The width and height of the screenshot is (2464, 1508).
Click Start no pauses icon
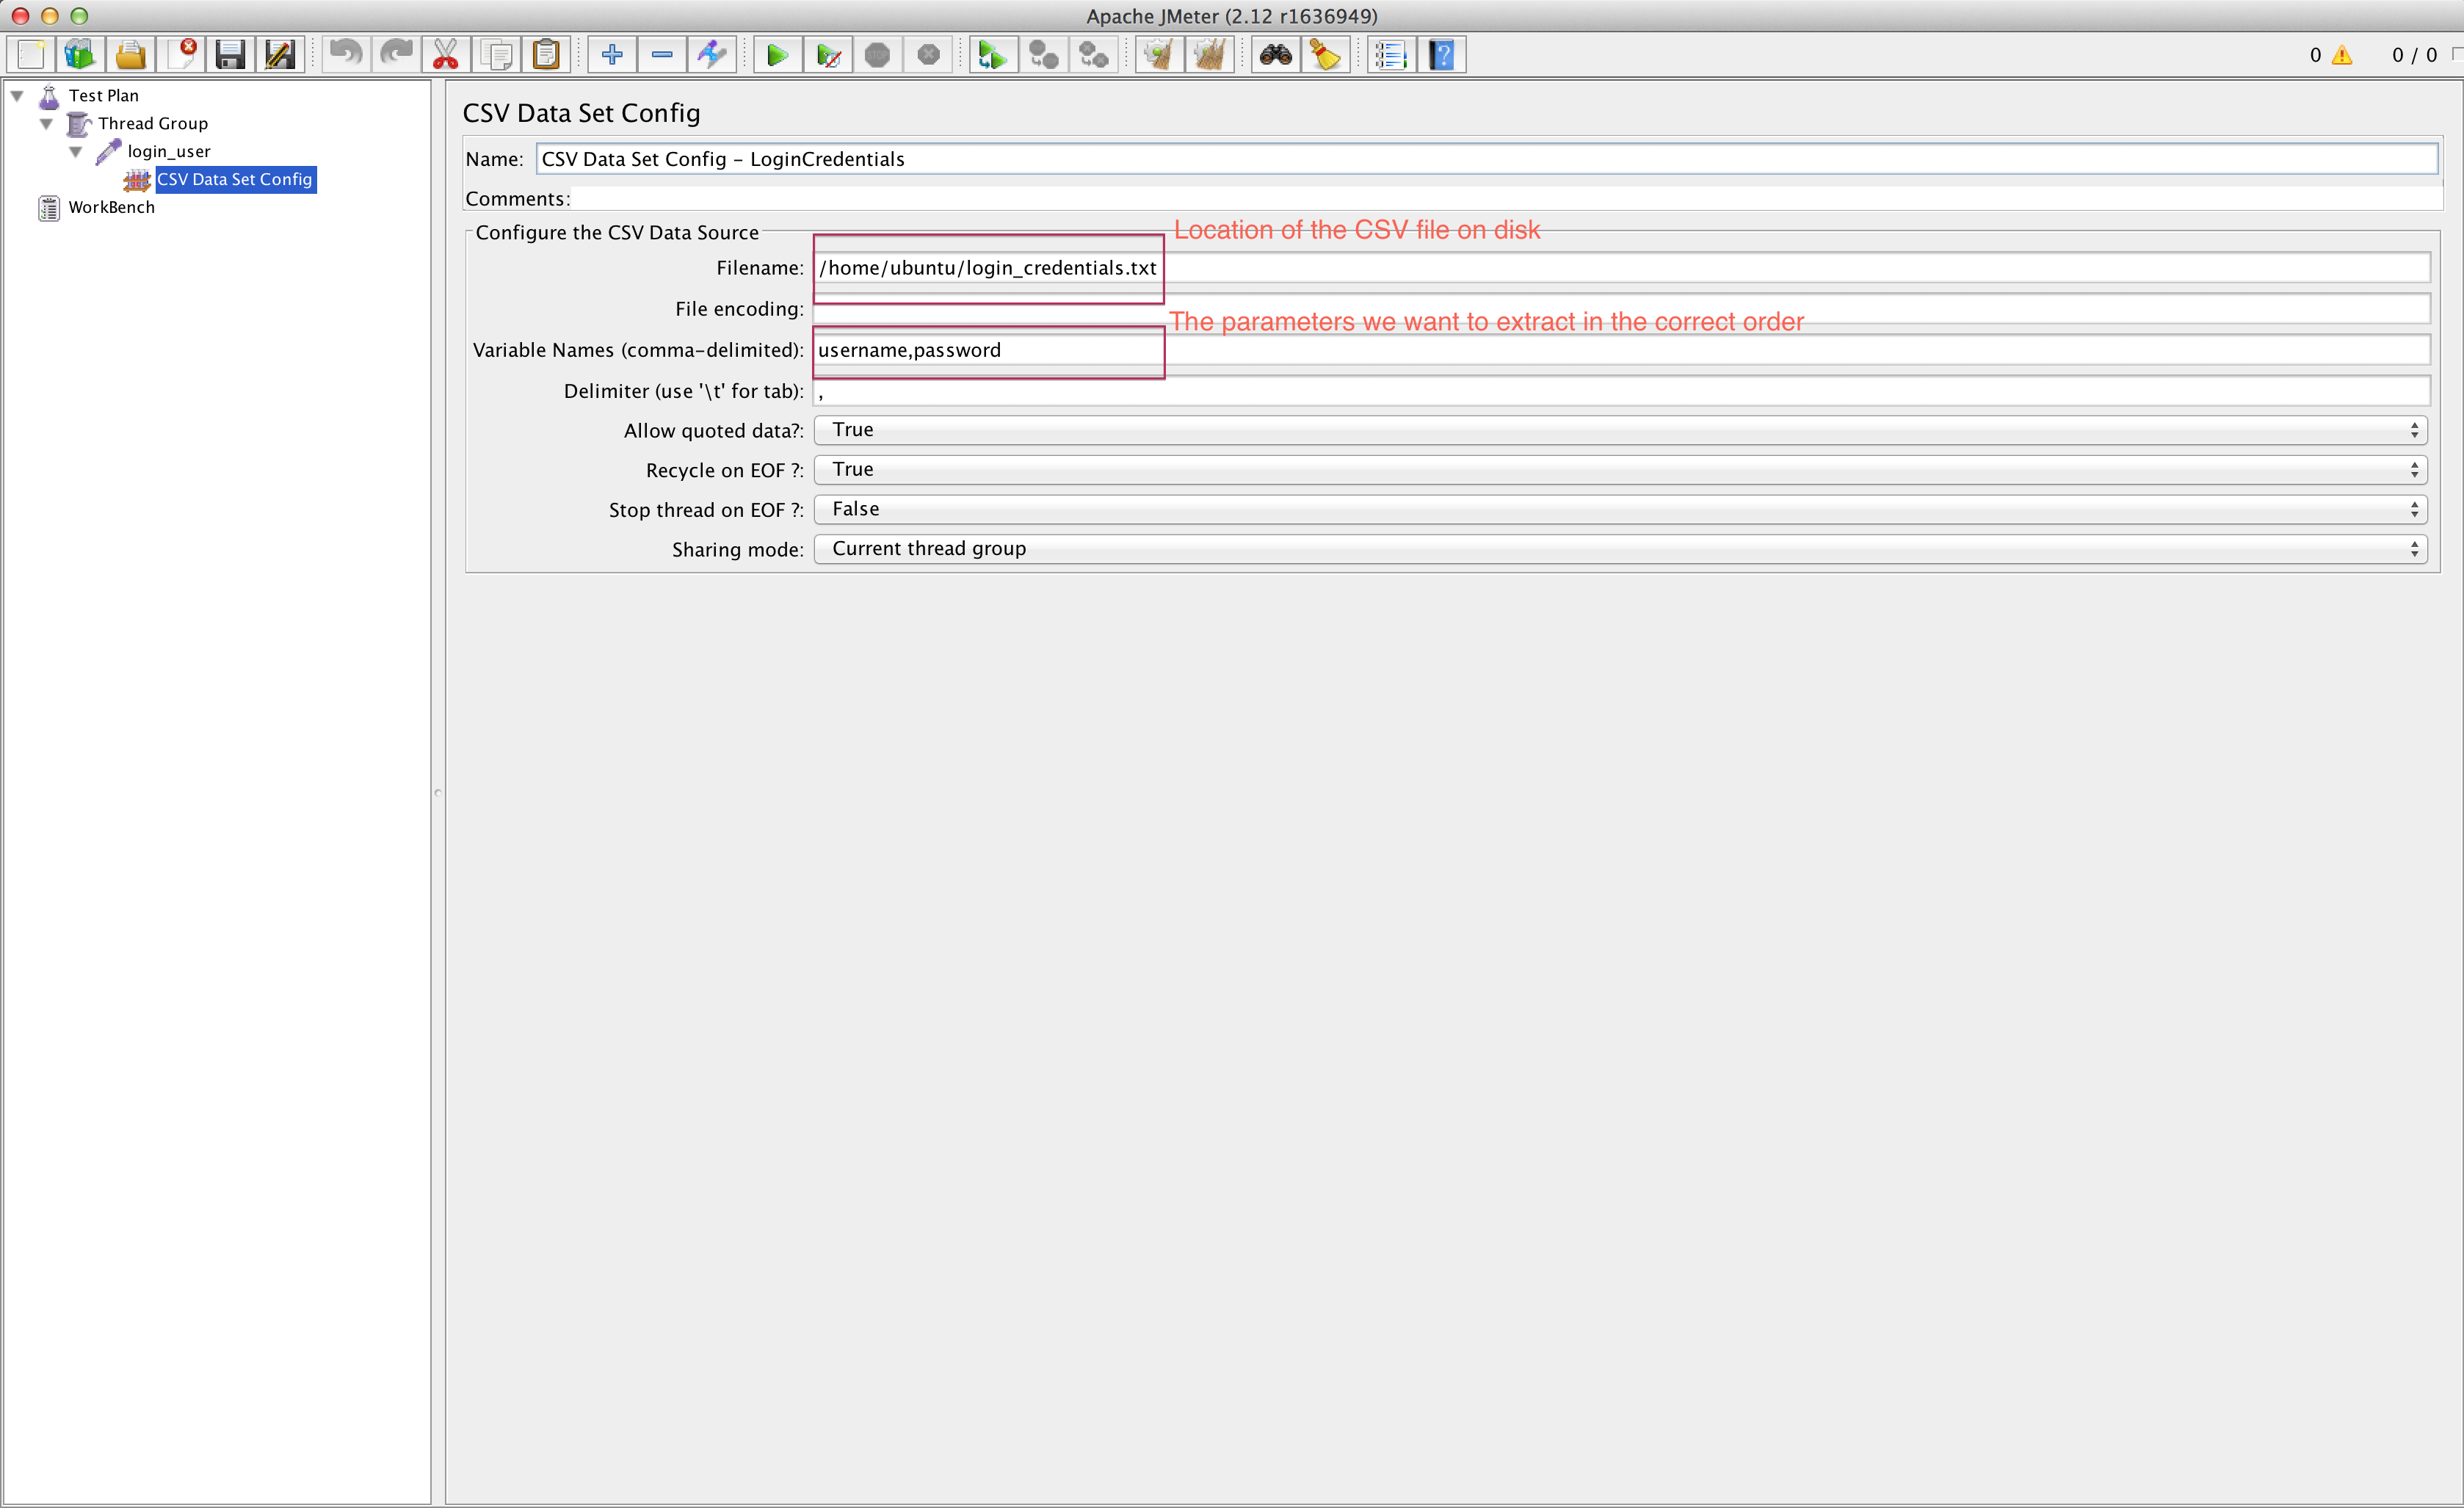click(828, 55)
